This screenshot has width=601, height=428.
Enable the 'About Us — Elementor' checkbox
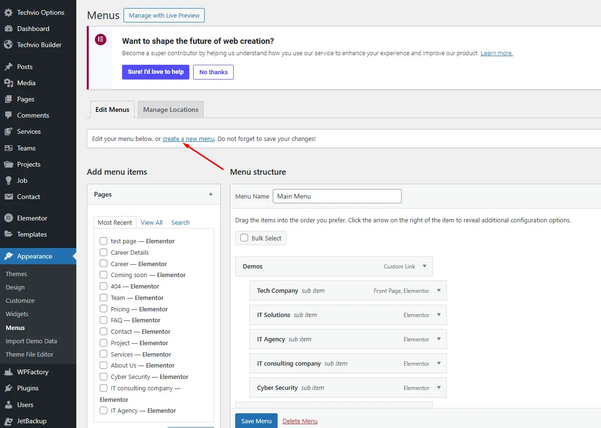point(104,365)
